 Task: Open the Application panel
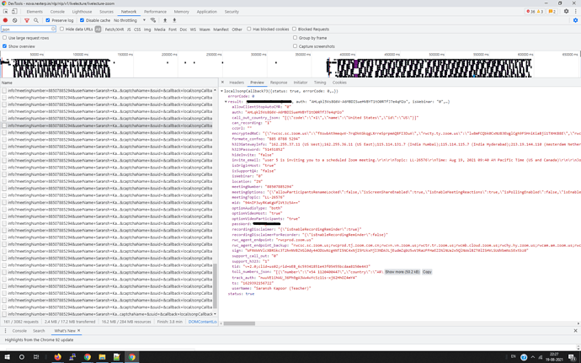207,12
